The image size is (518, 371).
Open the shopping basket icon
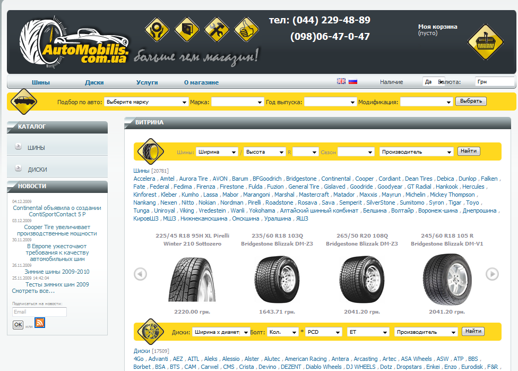click(485, 42)
